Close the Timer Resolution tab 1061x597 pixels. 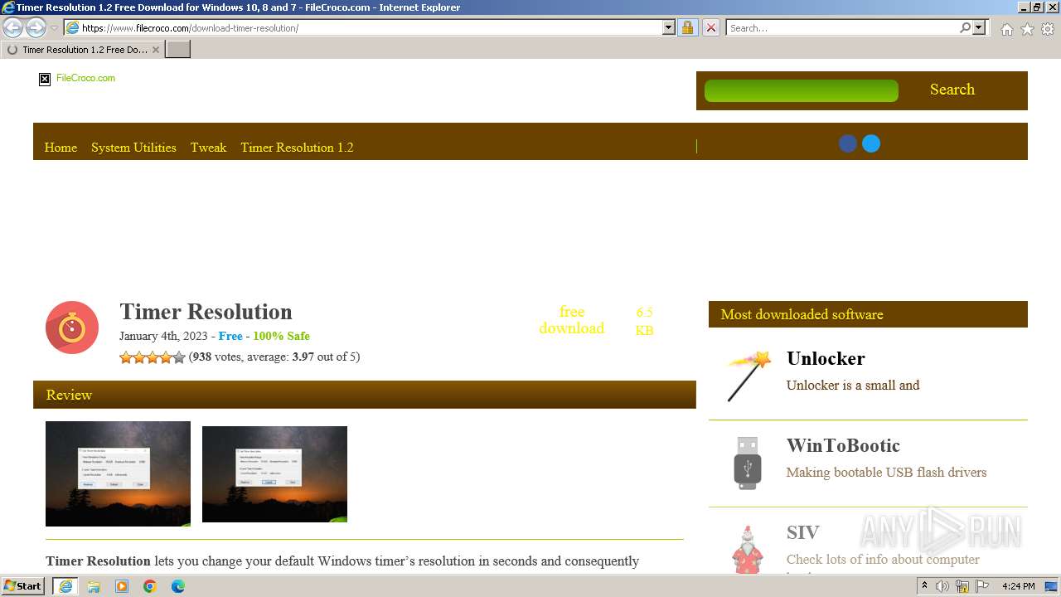(156, 50)
